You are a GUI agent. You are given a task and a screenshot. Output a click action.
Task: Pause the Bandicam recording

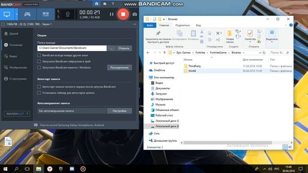[x=112, y=14]
